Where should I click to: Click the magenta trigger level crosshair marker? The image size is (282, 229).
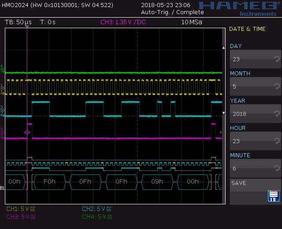pos(27,132)
